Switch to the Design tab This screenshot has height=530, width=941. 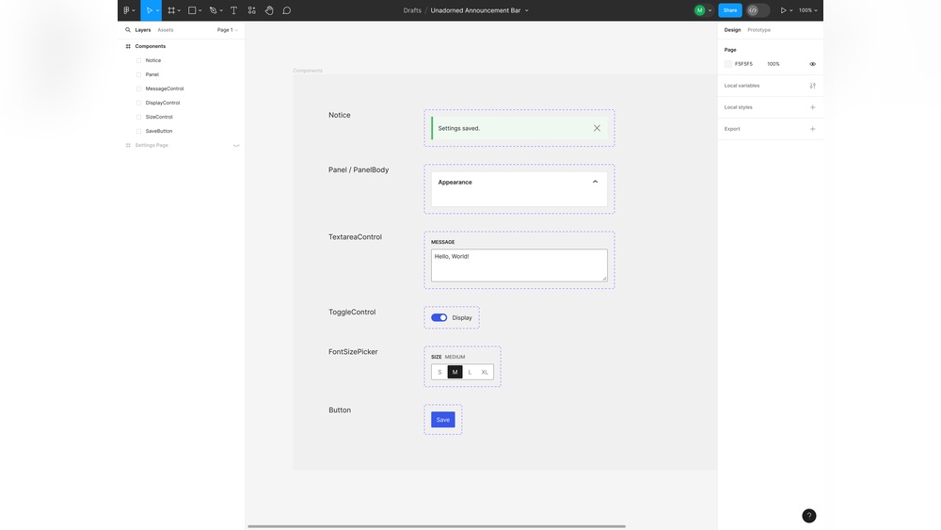tap(732, 29)
